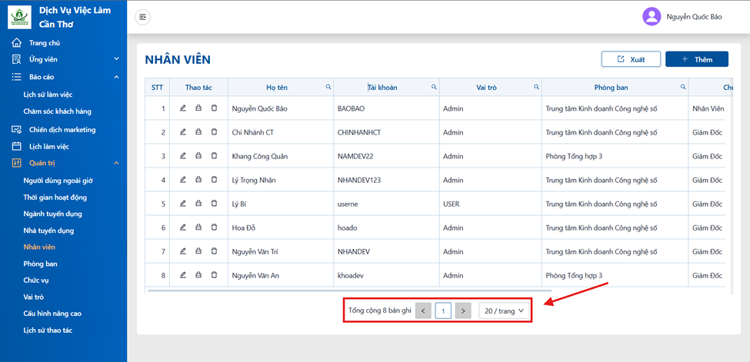Click the STT column header
This screenshot has height=362, width=750.
click(x=158, y=88)
